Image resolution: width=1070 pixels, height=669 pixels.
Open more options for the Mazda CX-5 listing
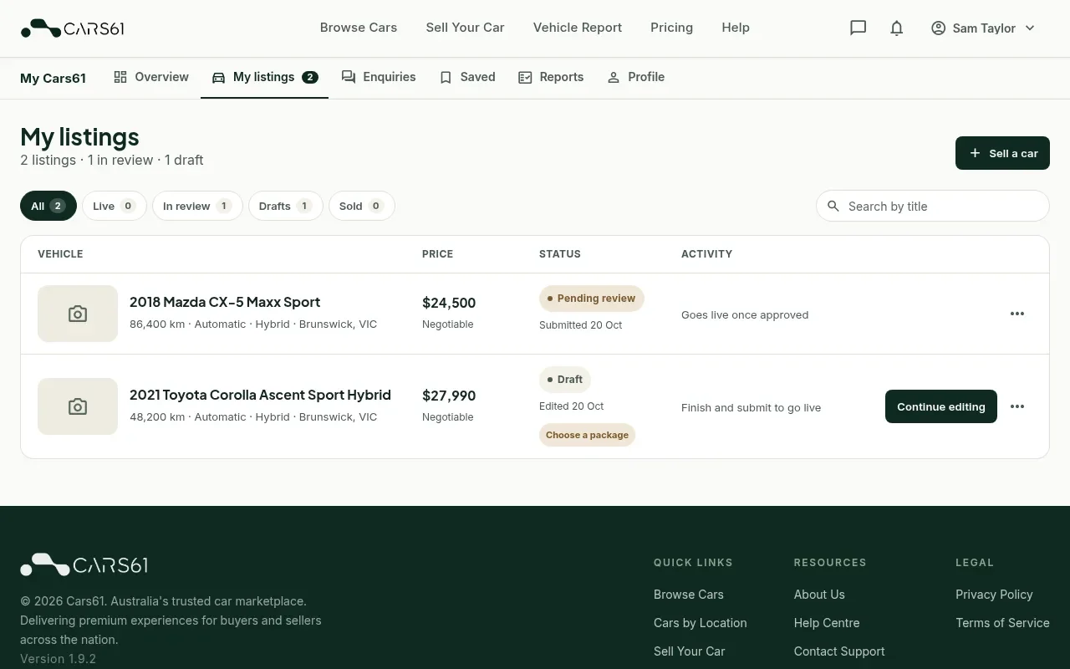[1017, 314]
